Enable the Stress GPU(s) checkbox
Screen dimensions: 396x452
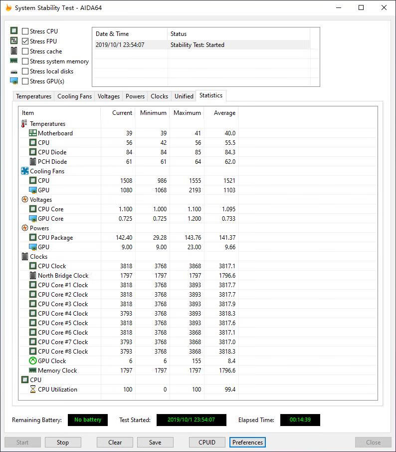pyautogui.click(x=25, y=81)
